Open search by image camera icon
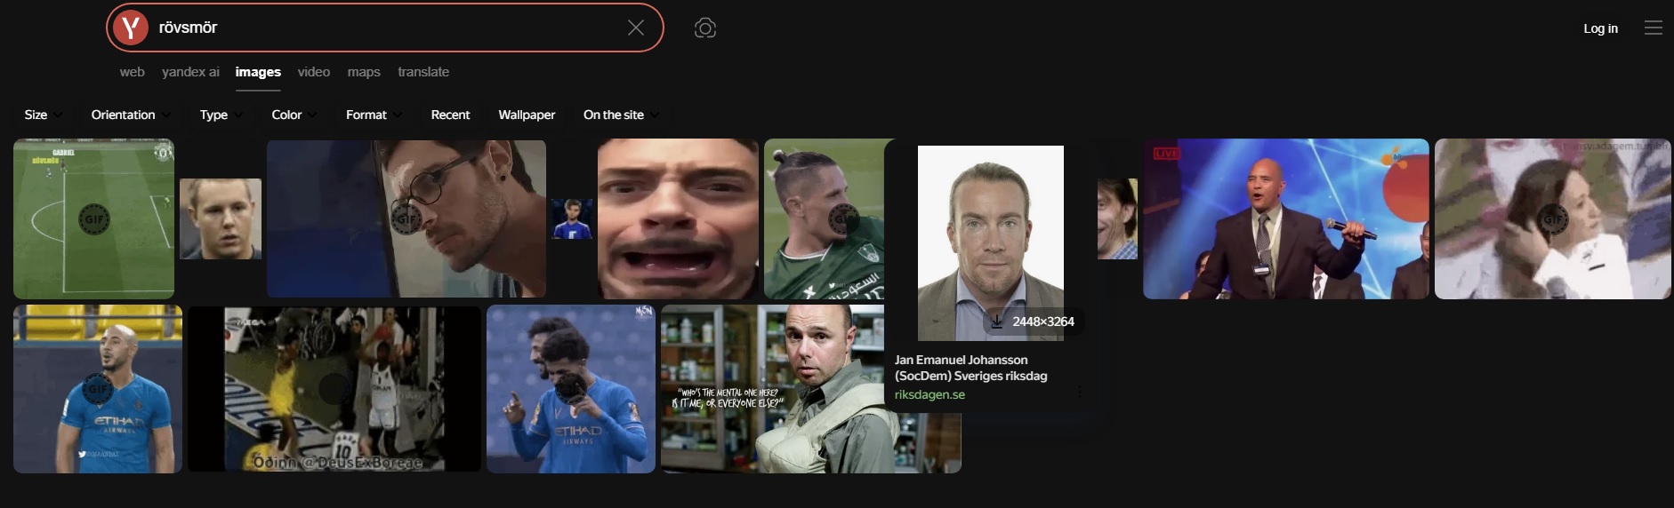 [705, 28]
